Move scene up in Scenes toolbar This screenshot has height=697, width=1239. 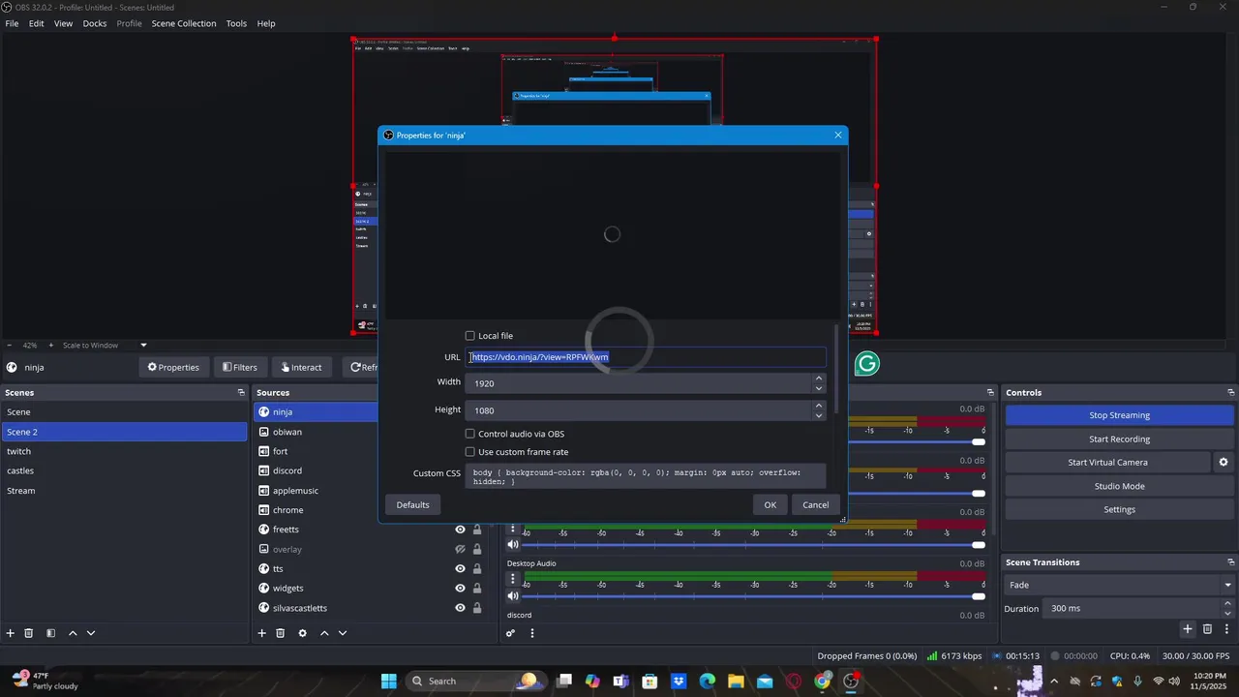coord(73,632)
